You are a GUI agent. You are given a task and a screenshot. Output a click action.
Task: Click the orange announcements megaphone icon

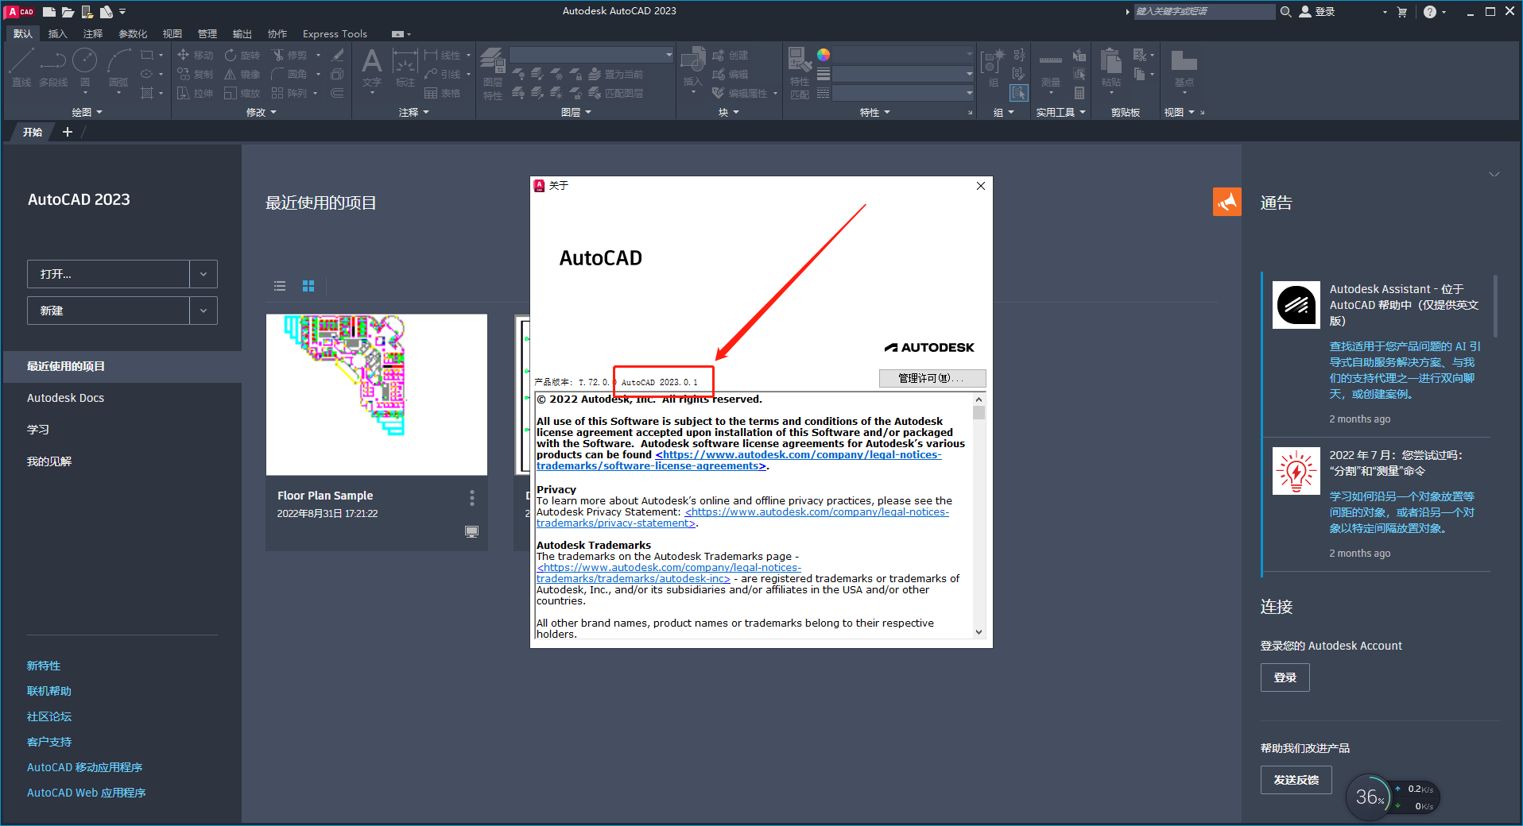[x=1227, y=202]
